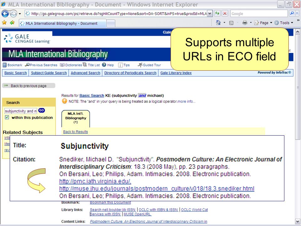
Task: Click Basic Search link in results header
Action: tap(92, 95)
